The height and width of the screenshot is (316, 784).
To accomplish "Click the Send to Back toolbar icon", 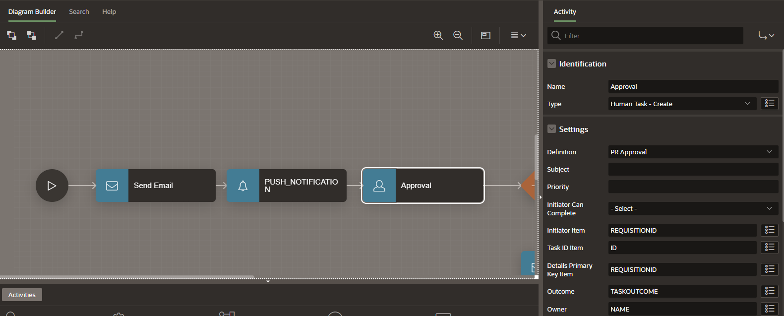I will tap(31, 35).
